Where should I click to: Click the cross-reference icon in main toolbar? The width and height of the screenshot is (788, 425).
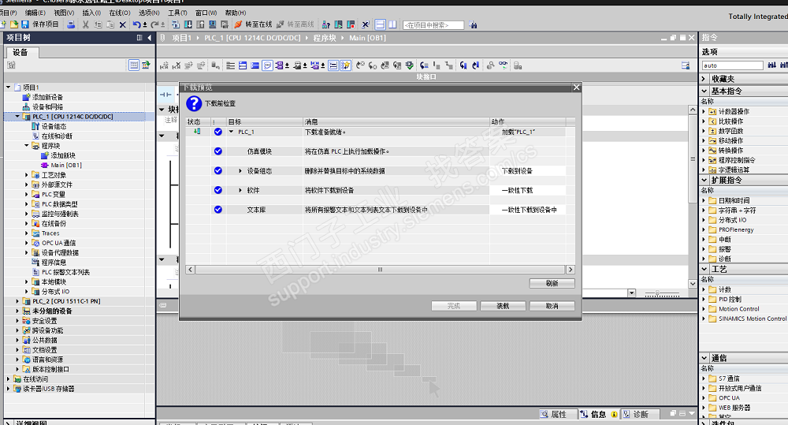click(366, 24)
